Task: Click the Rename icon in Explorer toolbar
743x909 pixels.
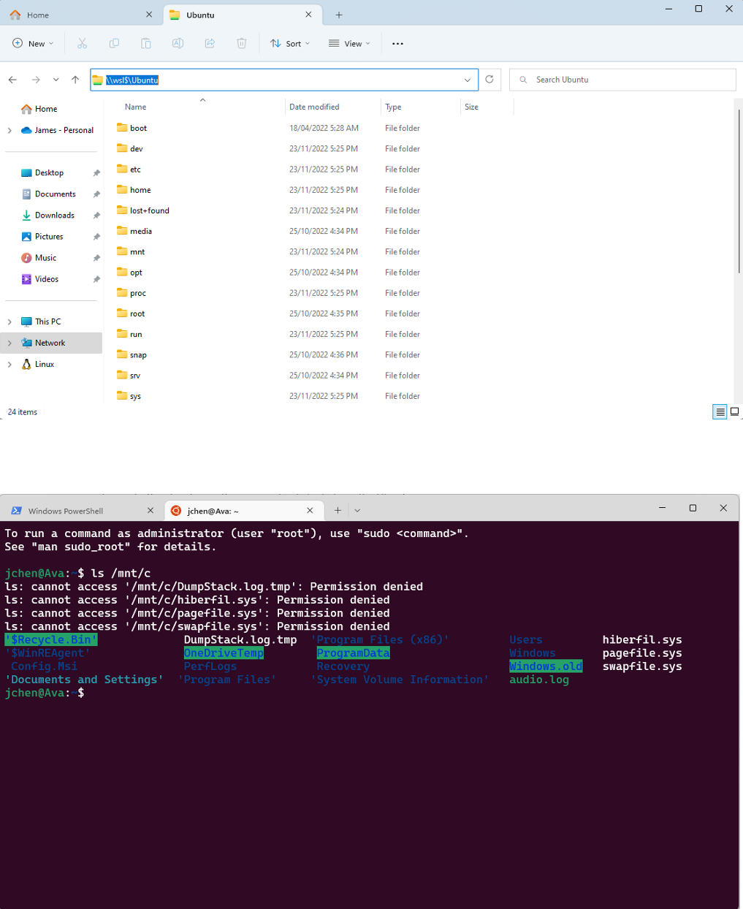Action: 178,44
